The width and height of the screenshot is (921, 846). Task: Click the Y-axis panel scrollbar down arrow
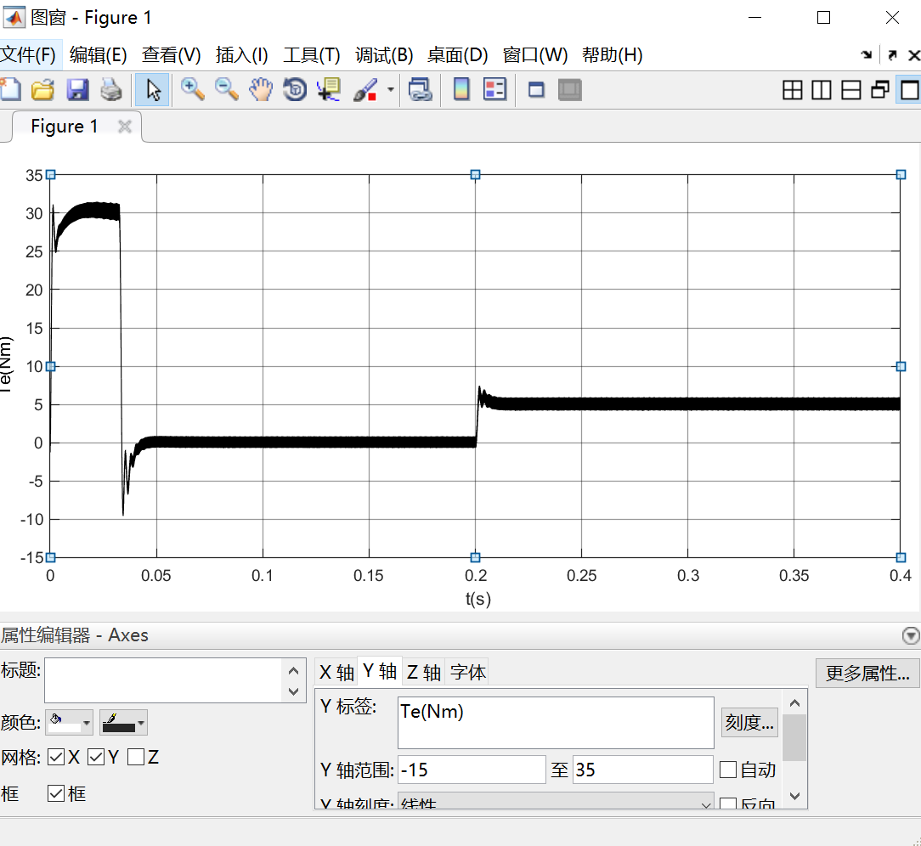pyautogui.click(x=794, y=796)
